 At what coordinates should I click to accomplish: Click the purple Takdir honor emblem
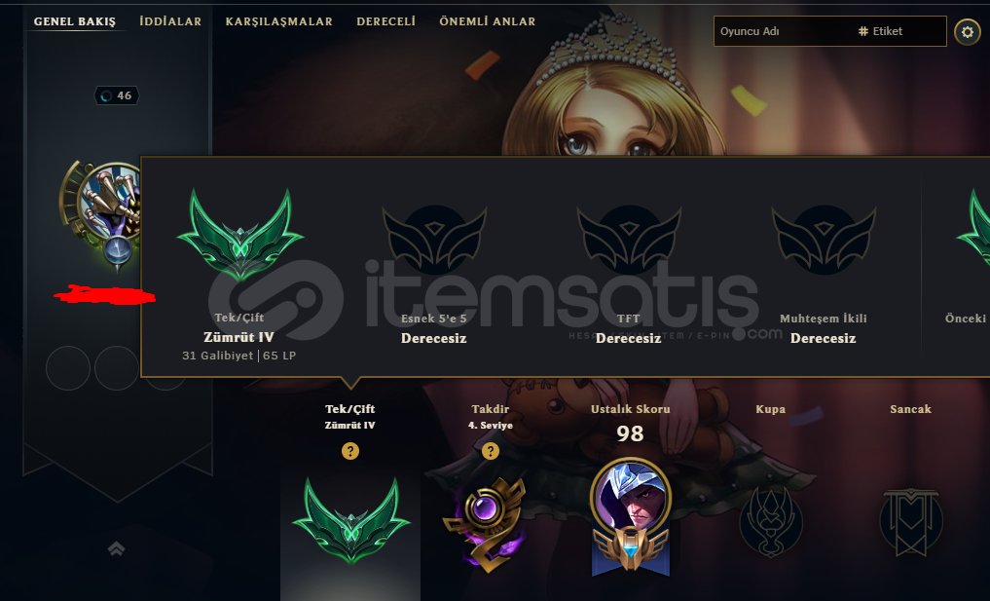click(x=488, y=523)
